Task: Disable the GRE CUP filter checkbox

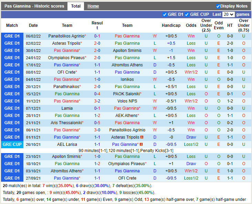Action: (187, 14)
